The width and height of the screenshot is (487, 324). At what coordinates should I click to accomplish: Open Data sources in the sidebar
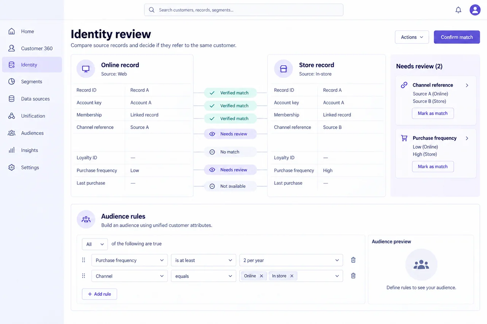(32, 99)
